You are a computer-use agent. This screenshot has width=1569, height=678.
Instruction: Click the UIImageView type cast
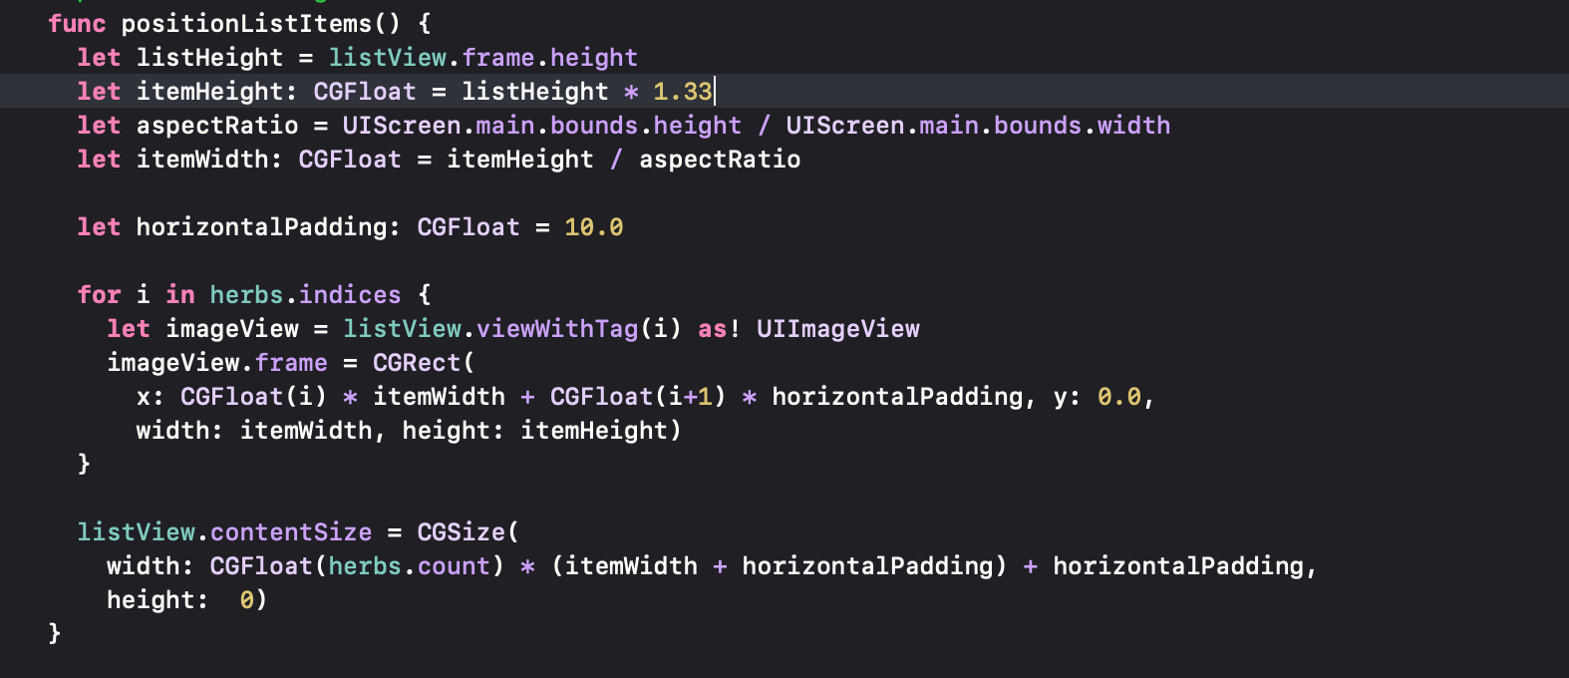[838, 329]
